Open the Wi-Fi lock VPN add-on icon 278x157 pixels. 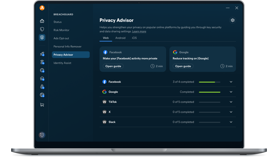42,62
